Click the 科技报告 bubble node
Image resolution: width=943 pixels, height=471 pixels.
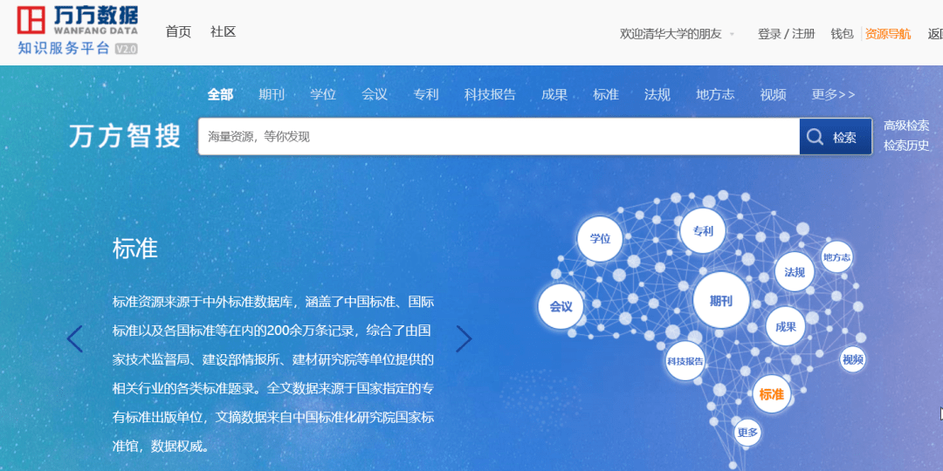tap(685, 361)
